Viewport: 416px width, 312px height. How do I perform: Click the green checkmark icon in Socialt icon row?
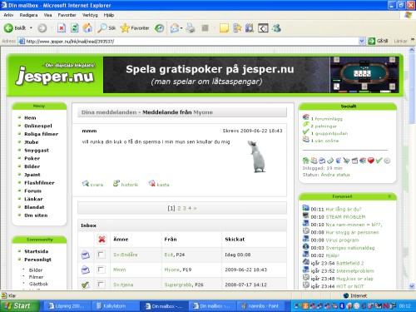[x=379, y=161]
